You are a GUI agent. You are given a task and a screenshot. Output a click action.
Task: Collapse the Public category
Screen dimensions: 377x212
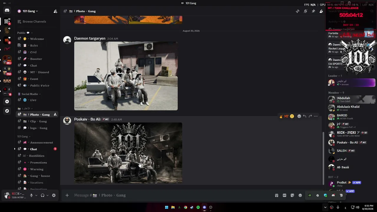[25, 33]
